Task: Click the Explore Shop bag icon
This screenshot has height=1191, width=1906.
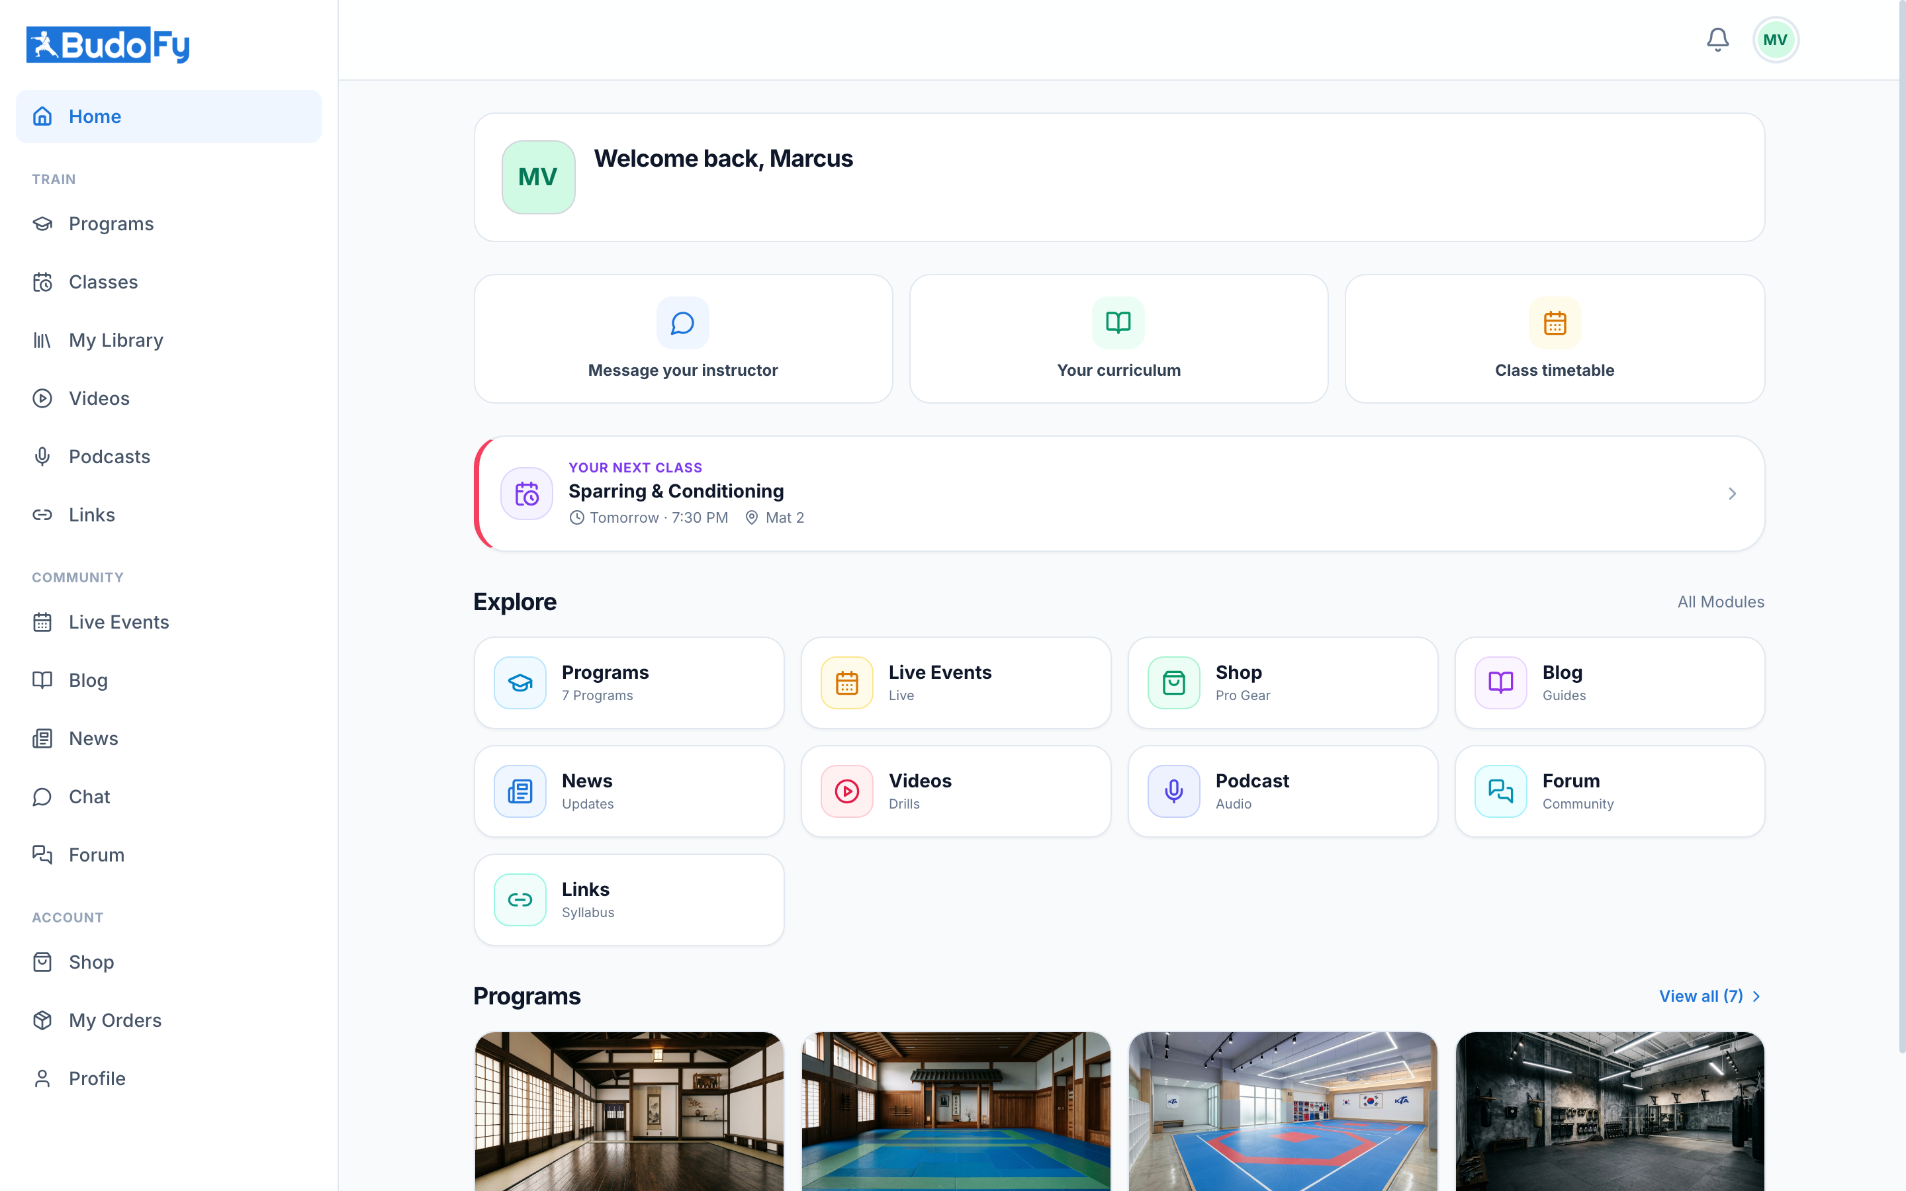Action: 1173,682
